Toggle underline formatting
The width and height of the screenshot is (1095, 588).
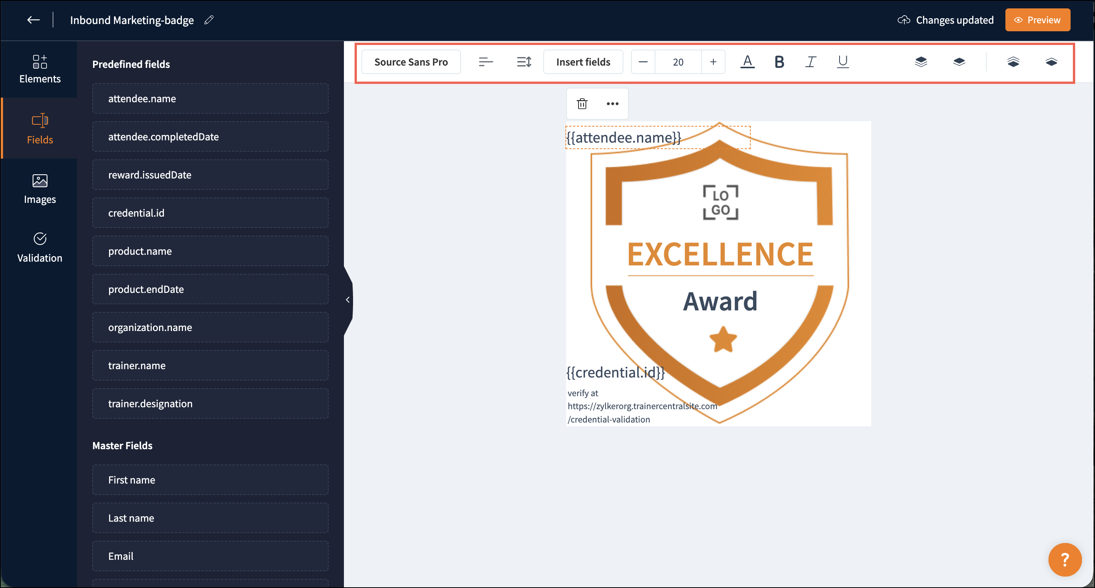[x=843, y=62]
